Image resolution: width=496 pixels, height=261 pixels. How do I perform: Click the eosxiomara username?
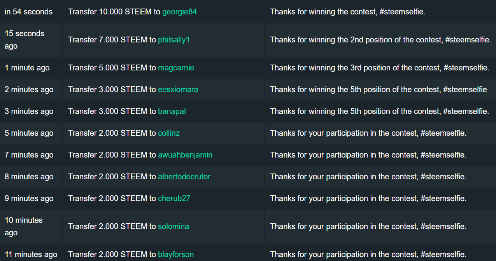178,89
